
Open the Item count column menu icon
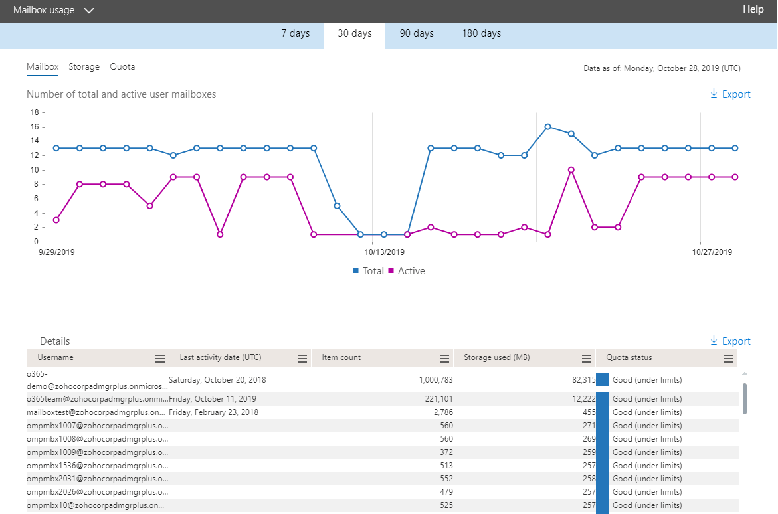[x=444, y=358]
